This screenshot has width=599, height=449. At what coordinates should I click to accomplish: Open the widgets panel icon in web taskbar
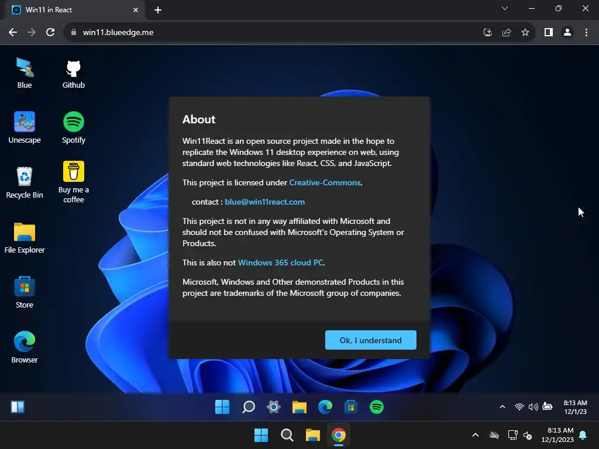point(18,407)
